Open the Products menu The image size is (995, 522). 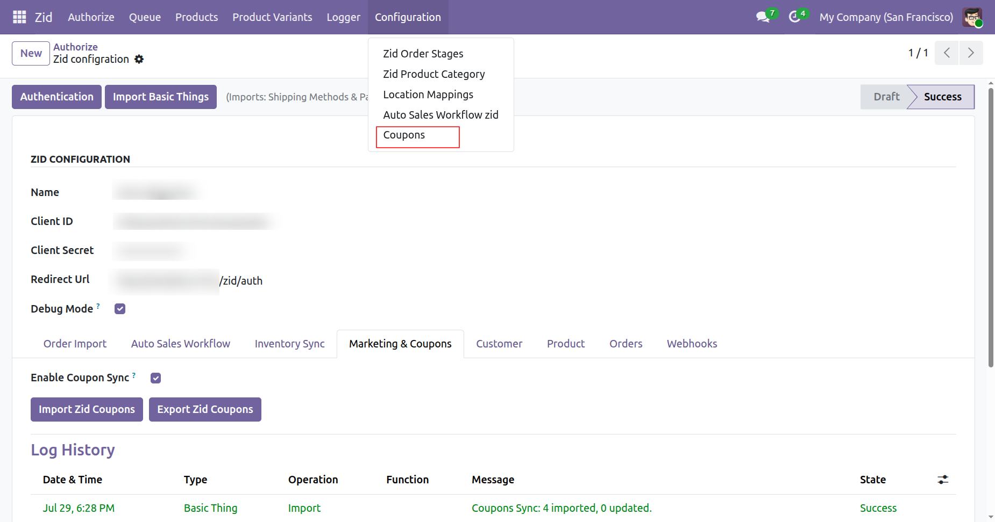[x=196, y=17]
